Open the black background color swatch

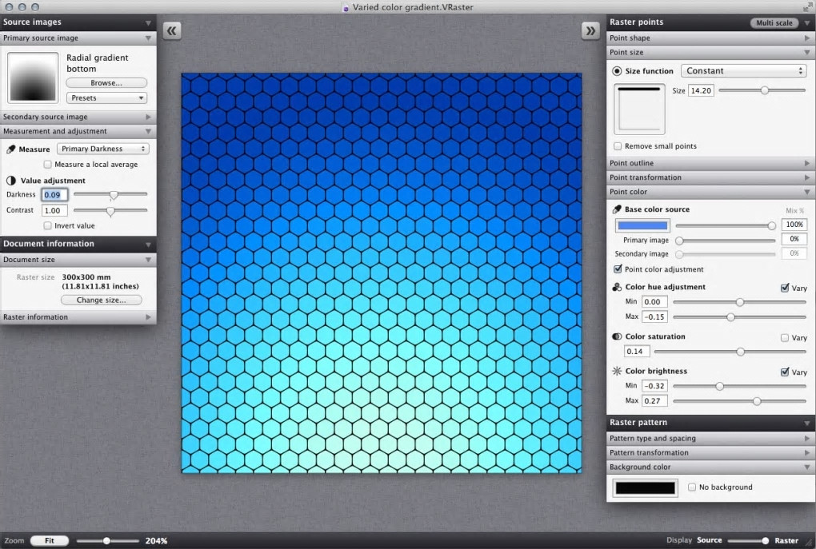click(646, 487)
